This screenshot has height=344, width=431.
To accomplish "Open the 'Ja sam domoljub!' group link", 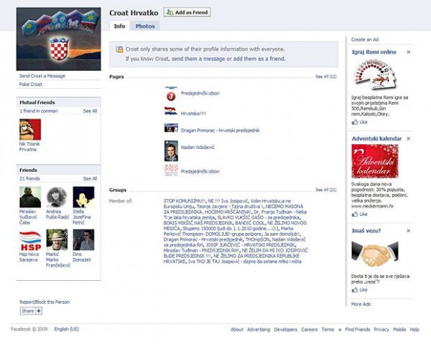I will [x=282, y=234].
